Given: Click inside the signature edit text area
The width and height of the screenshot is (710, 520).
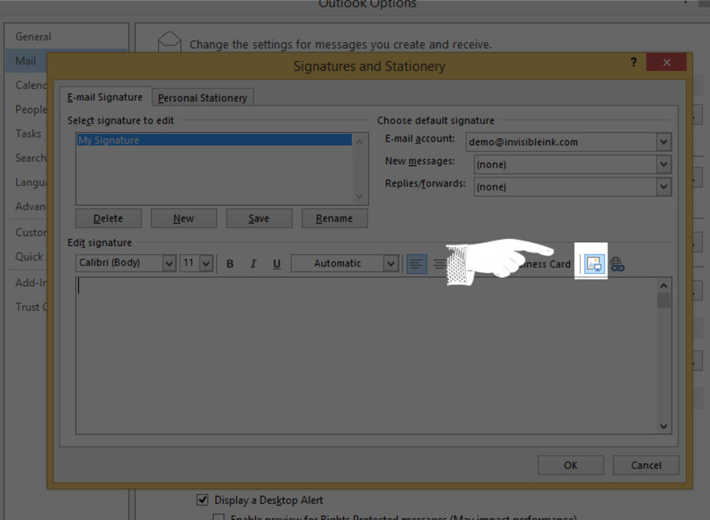Looking at the screenshot, I should coord(366,355).
